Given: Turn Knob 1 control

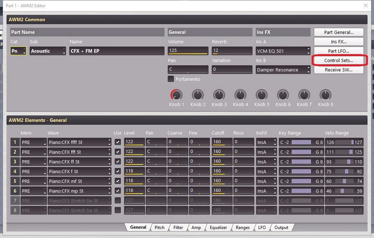Looking at the screenshot, I should [x=176, y=95].
